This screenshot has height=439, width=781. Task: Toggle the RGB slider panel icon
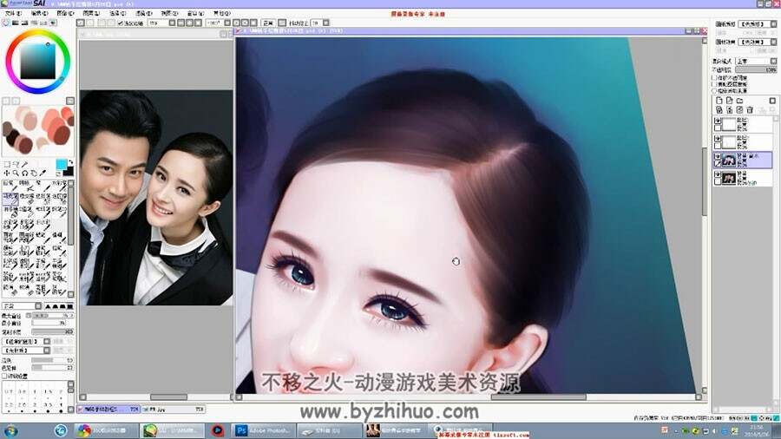click(15, 23)
